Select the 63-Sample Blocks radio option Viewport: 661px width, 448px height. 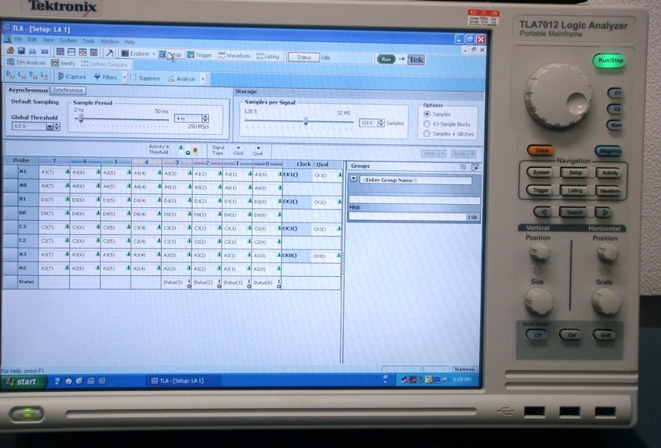427,124
